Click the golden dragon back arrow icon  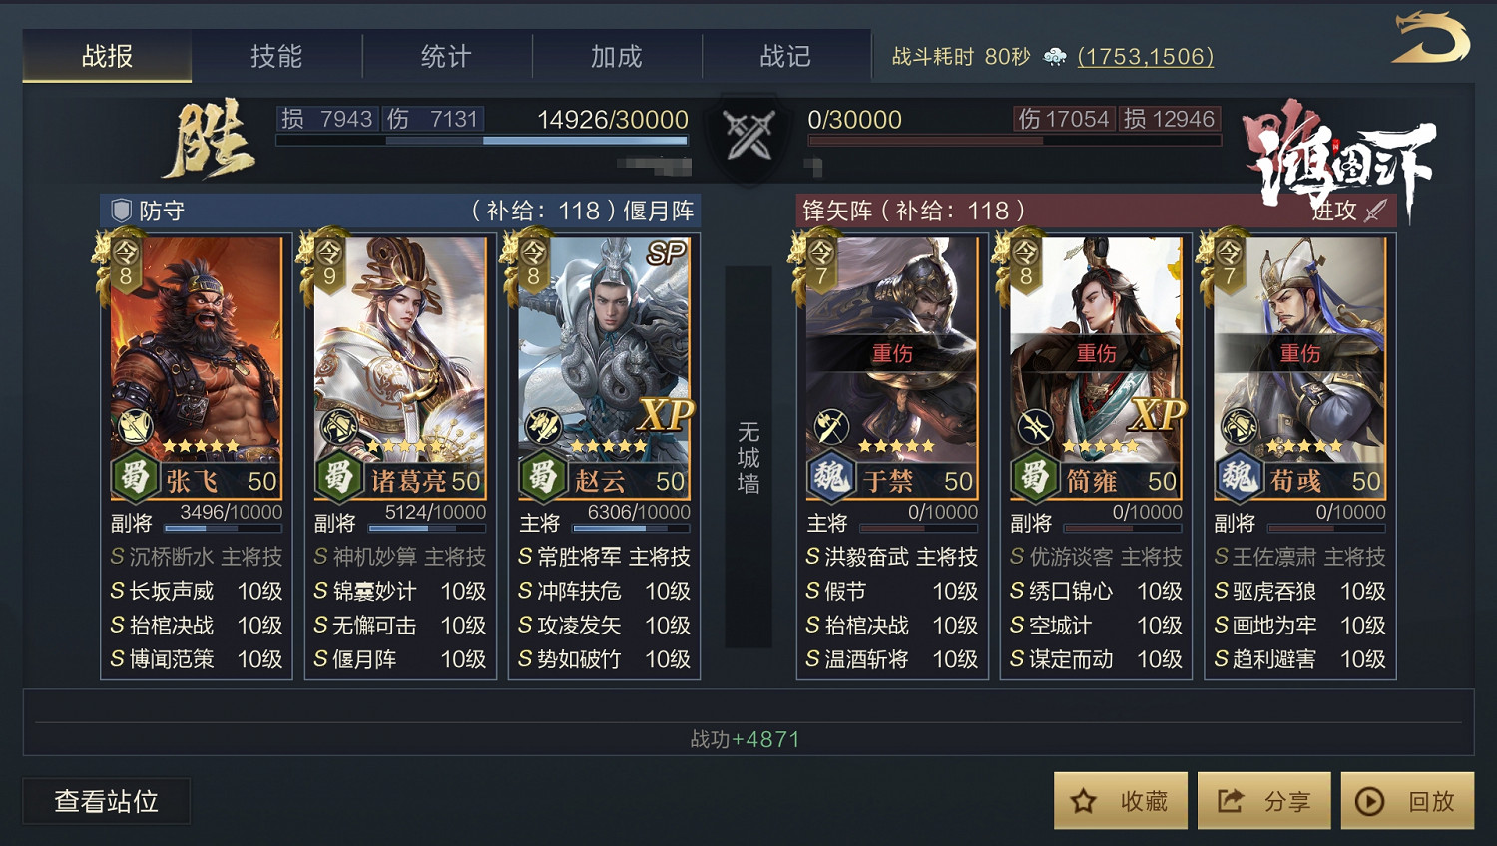coord(1432,38)
